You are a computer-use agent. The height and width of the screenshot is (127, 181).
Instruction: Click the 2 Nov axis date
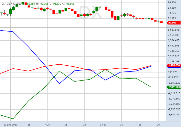point(103,124)
